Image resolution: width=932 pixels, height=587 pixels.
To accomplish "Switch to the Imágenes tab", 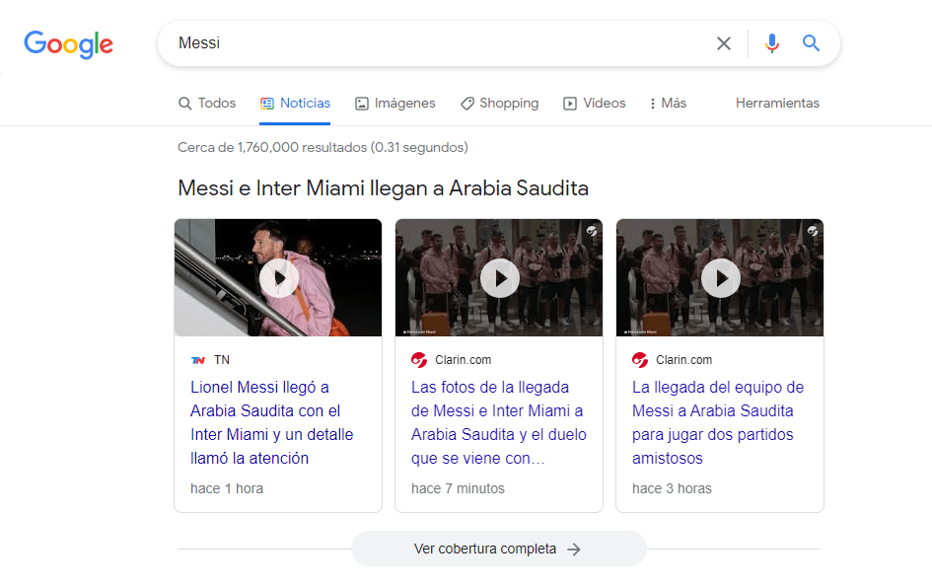I will click(x=394, y=103).
